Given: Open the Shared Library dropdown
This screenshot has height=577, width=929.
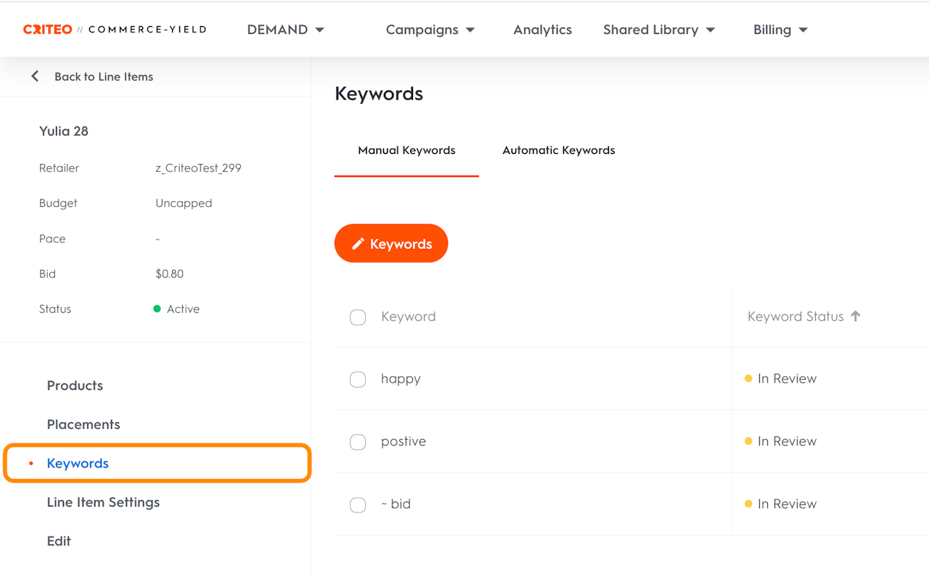Looking at the screenshot, I should point(659,30).
